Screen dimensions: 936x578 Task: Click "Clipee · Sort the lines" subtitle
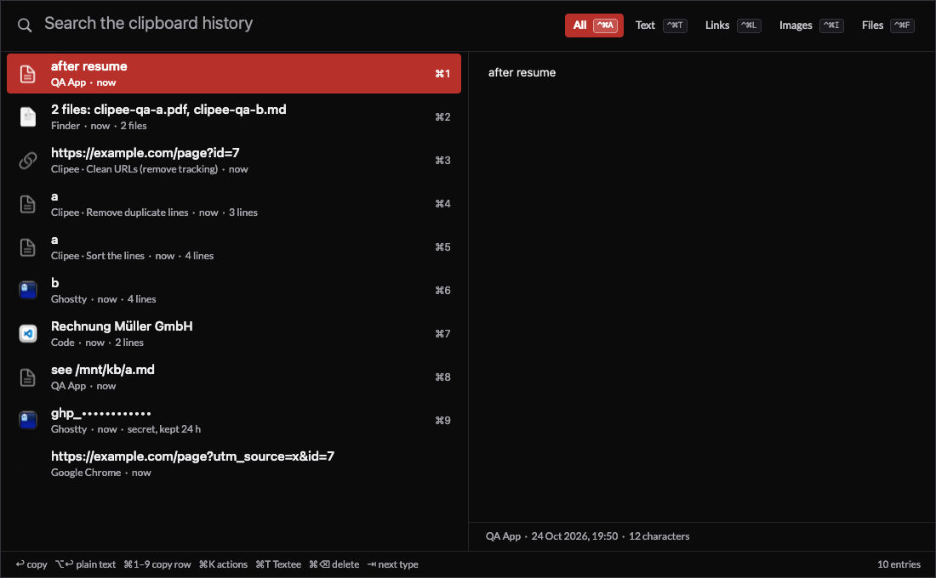(97, 256)
